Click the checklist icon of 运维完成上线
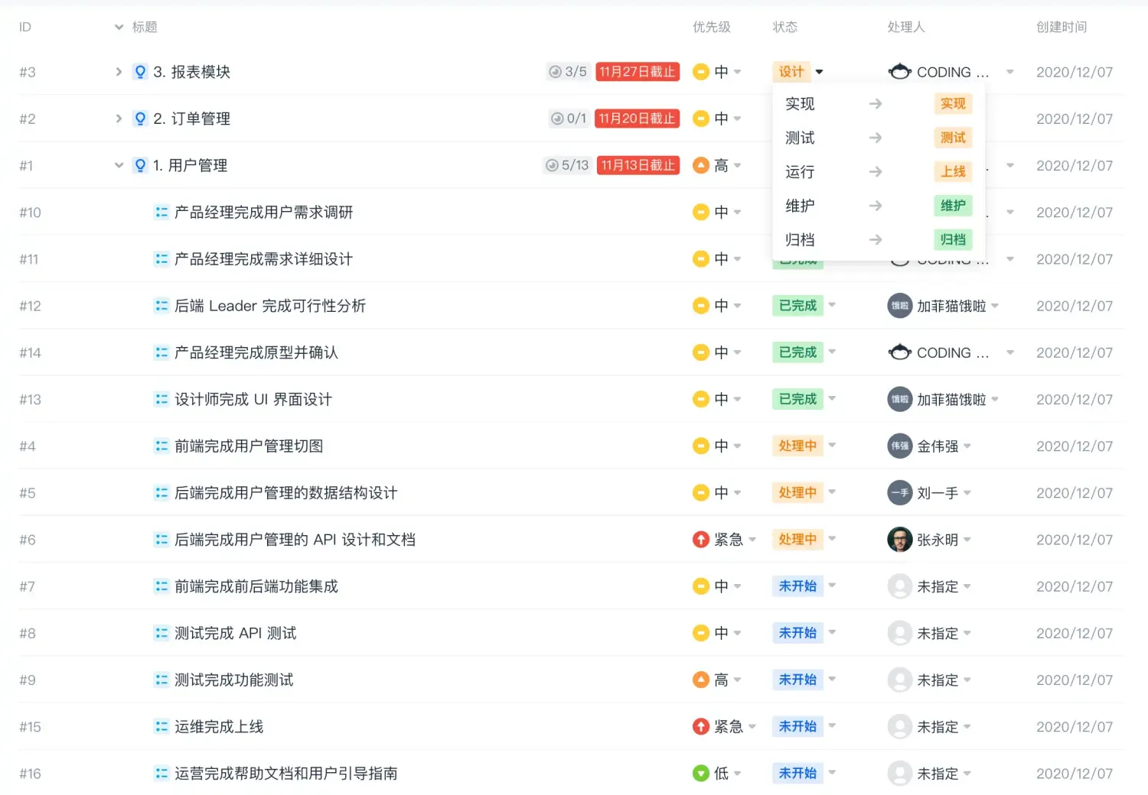The height and width of the screenshot is (795, 1148). pos(161,726)
